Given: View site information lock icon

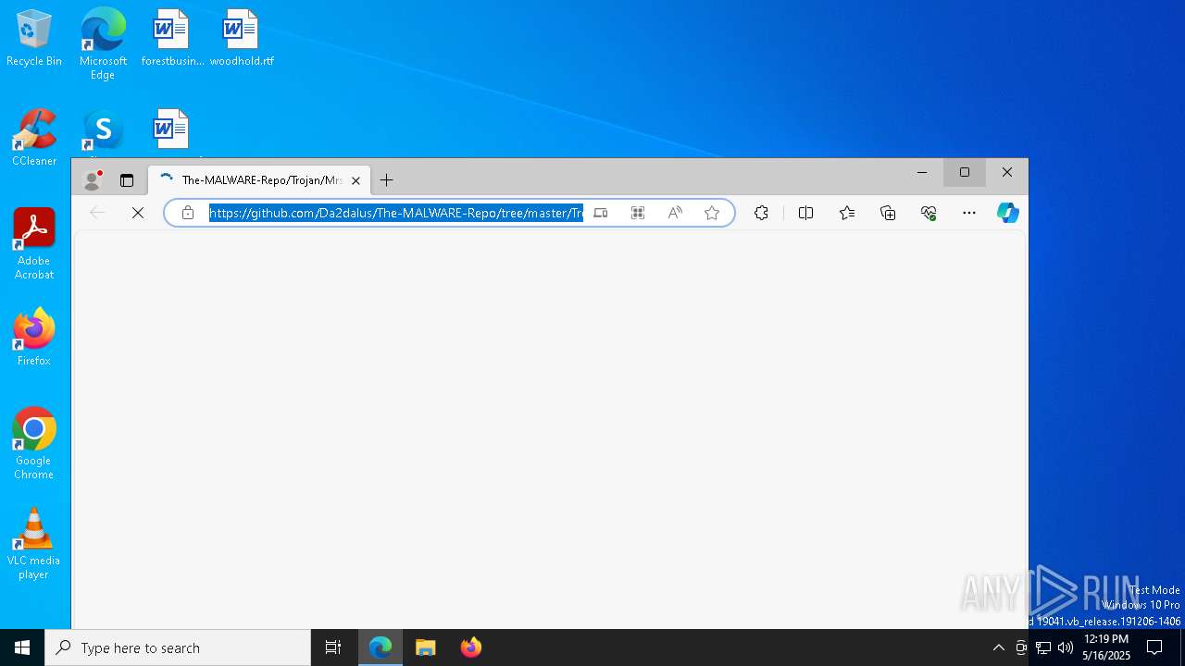Looking at the screenshot, I should [188, 213].
